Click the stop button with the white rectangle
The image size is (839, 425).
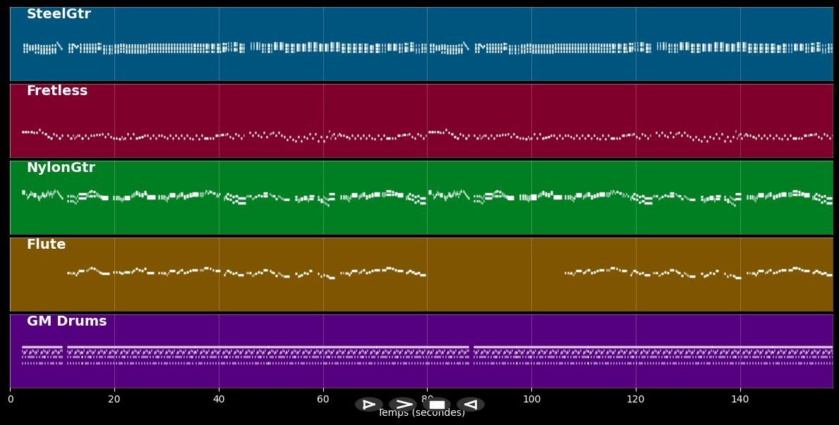(x=437, y=405)
